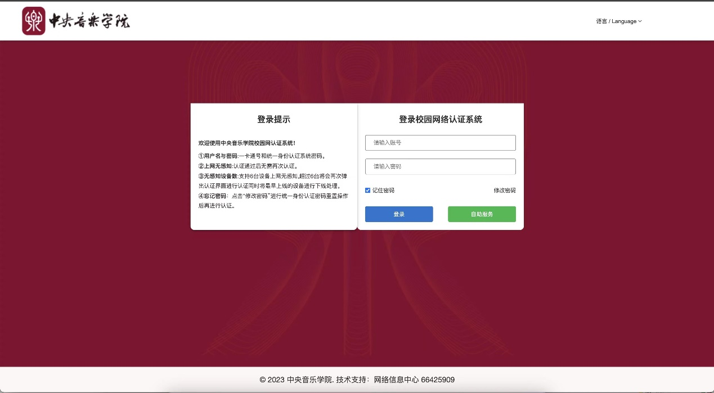This screenshot has width=714, height=393.
Task: Focus the 请输入密码 password field
Action: click(x=440, y=166)
